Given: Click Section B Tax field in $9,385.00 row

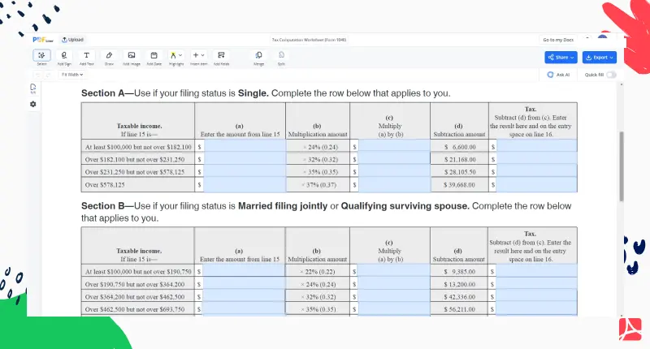Looking at the screenshot, I should [x=536, y=271].
